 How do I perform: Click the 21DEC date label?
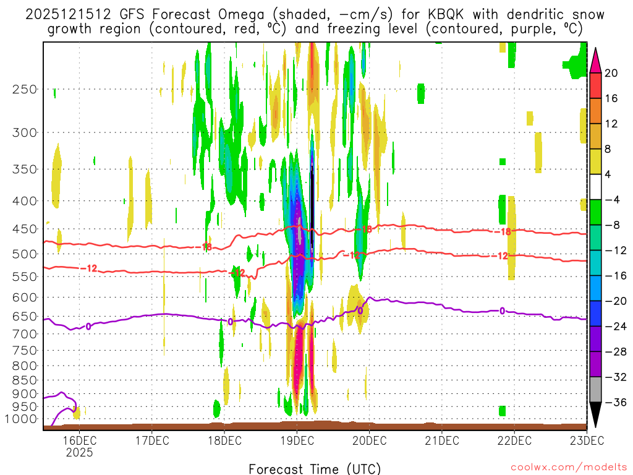click(x=442, y=440)
